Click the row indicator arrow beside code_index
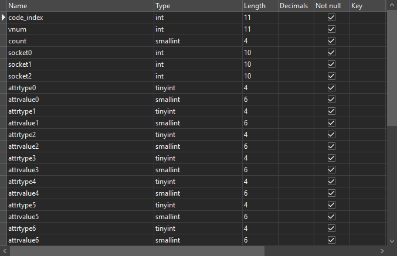 coord(4,18)
